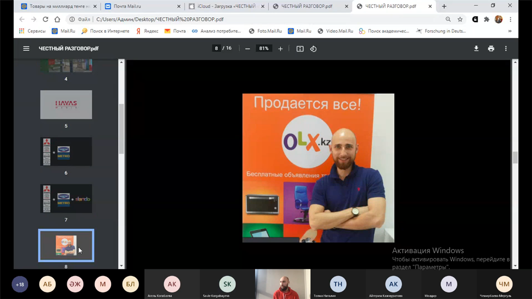532x299 pixels.
Task: Show the +18 more participants
Action: [20, 284]
